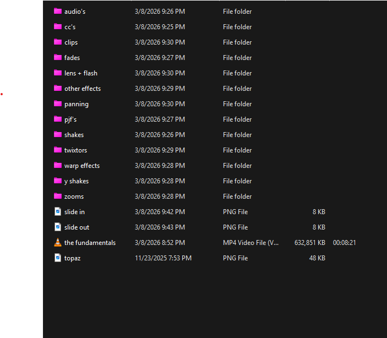Select the slide out file name
This screenshot has height=338, width=387.
point(77,227)
